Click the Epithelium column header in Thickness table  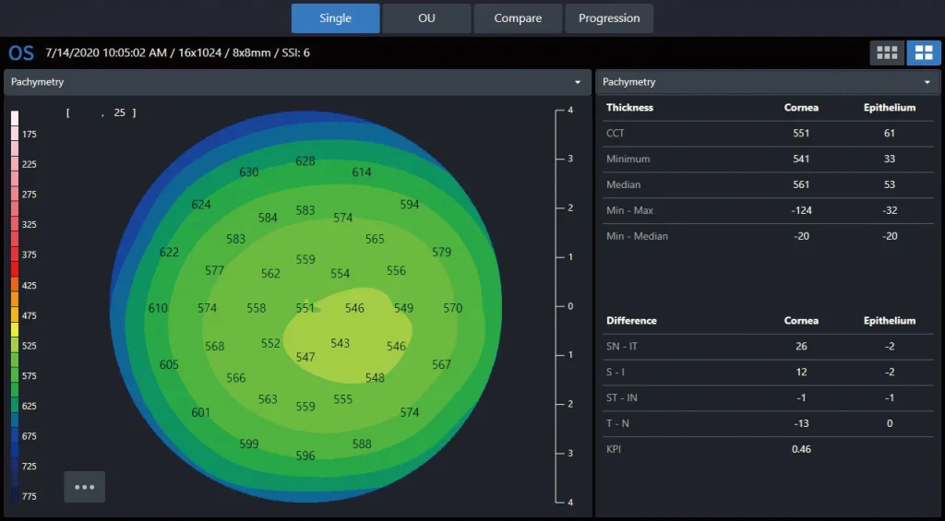[889, 108]
